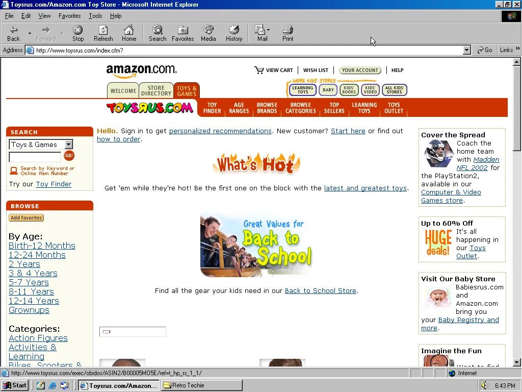Open the Toysrus.com taskbar window

click(x=118, y=385)
